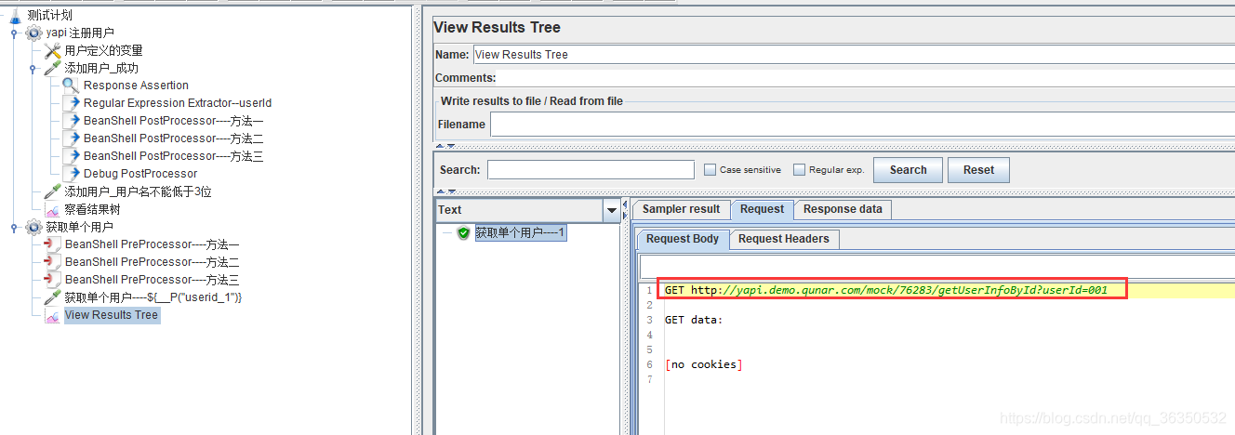
Task: Select the 察看结果树 listener chart icon
Action: click(x=53, y=209)
